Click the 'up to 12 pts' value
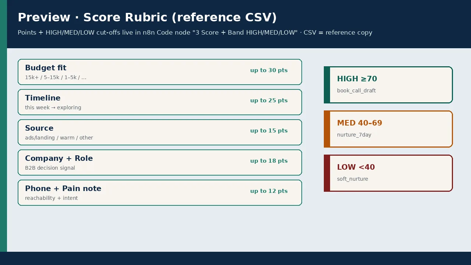This screenshot has height=265, width=471. 269,191
